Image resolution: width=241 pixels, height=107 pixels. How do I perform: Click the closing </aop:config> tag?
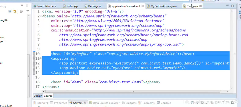coord(65,73)
